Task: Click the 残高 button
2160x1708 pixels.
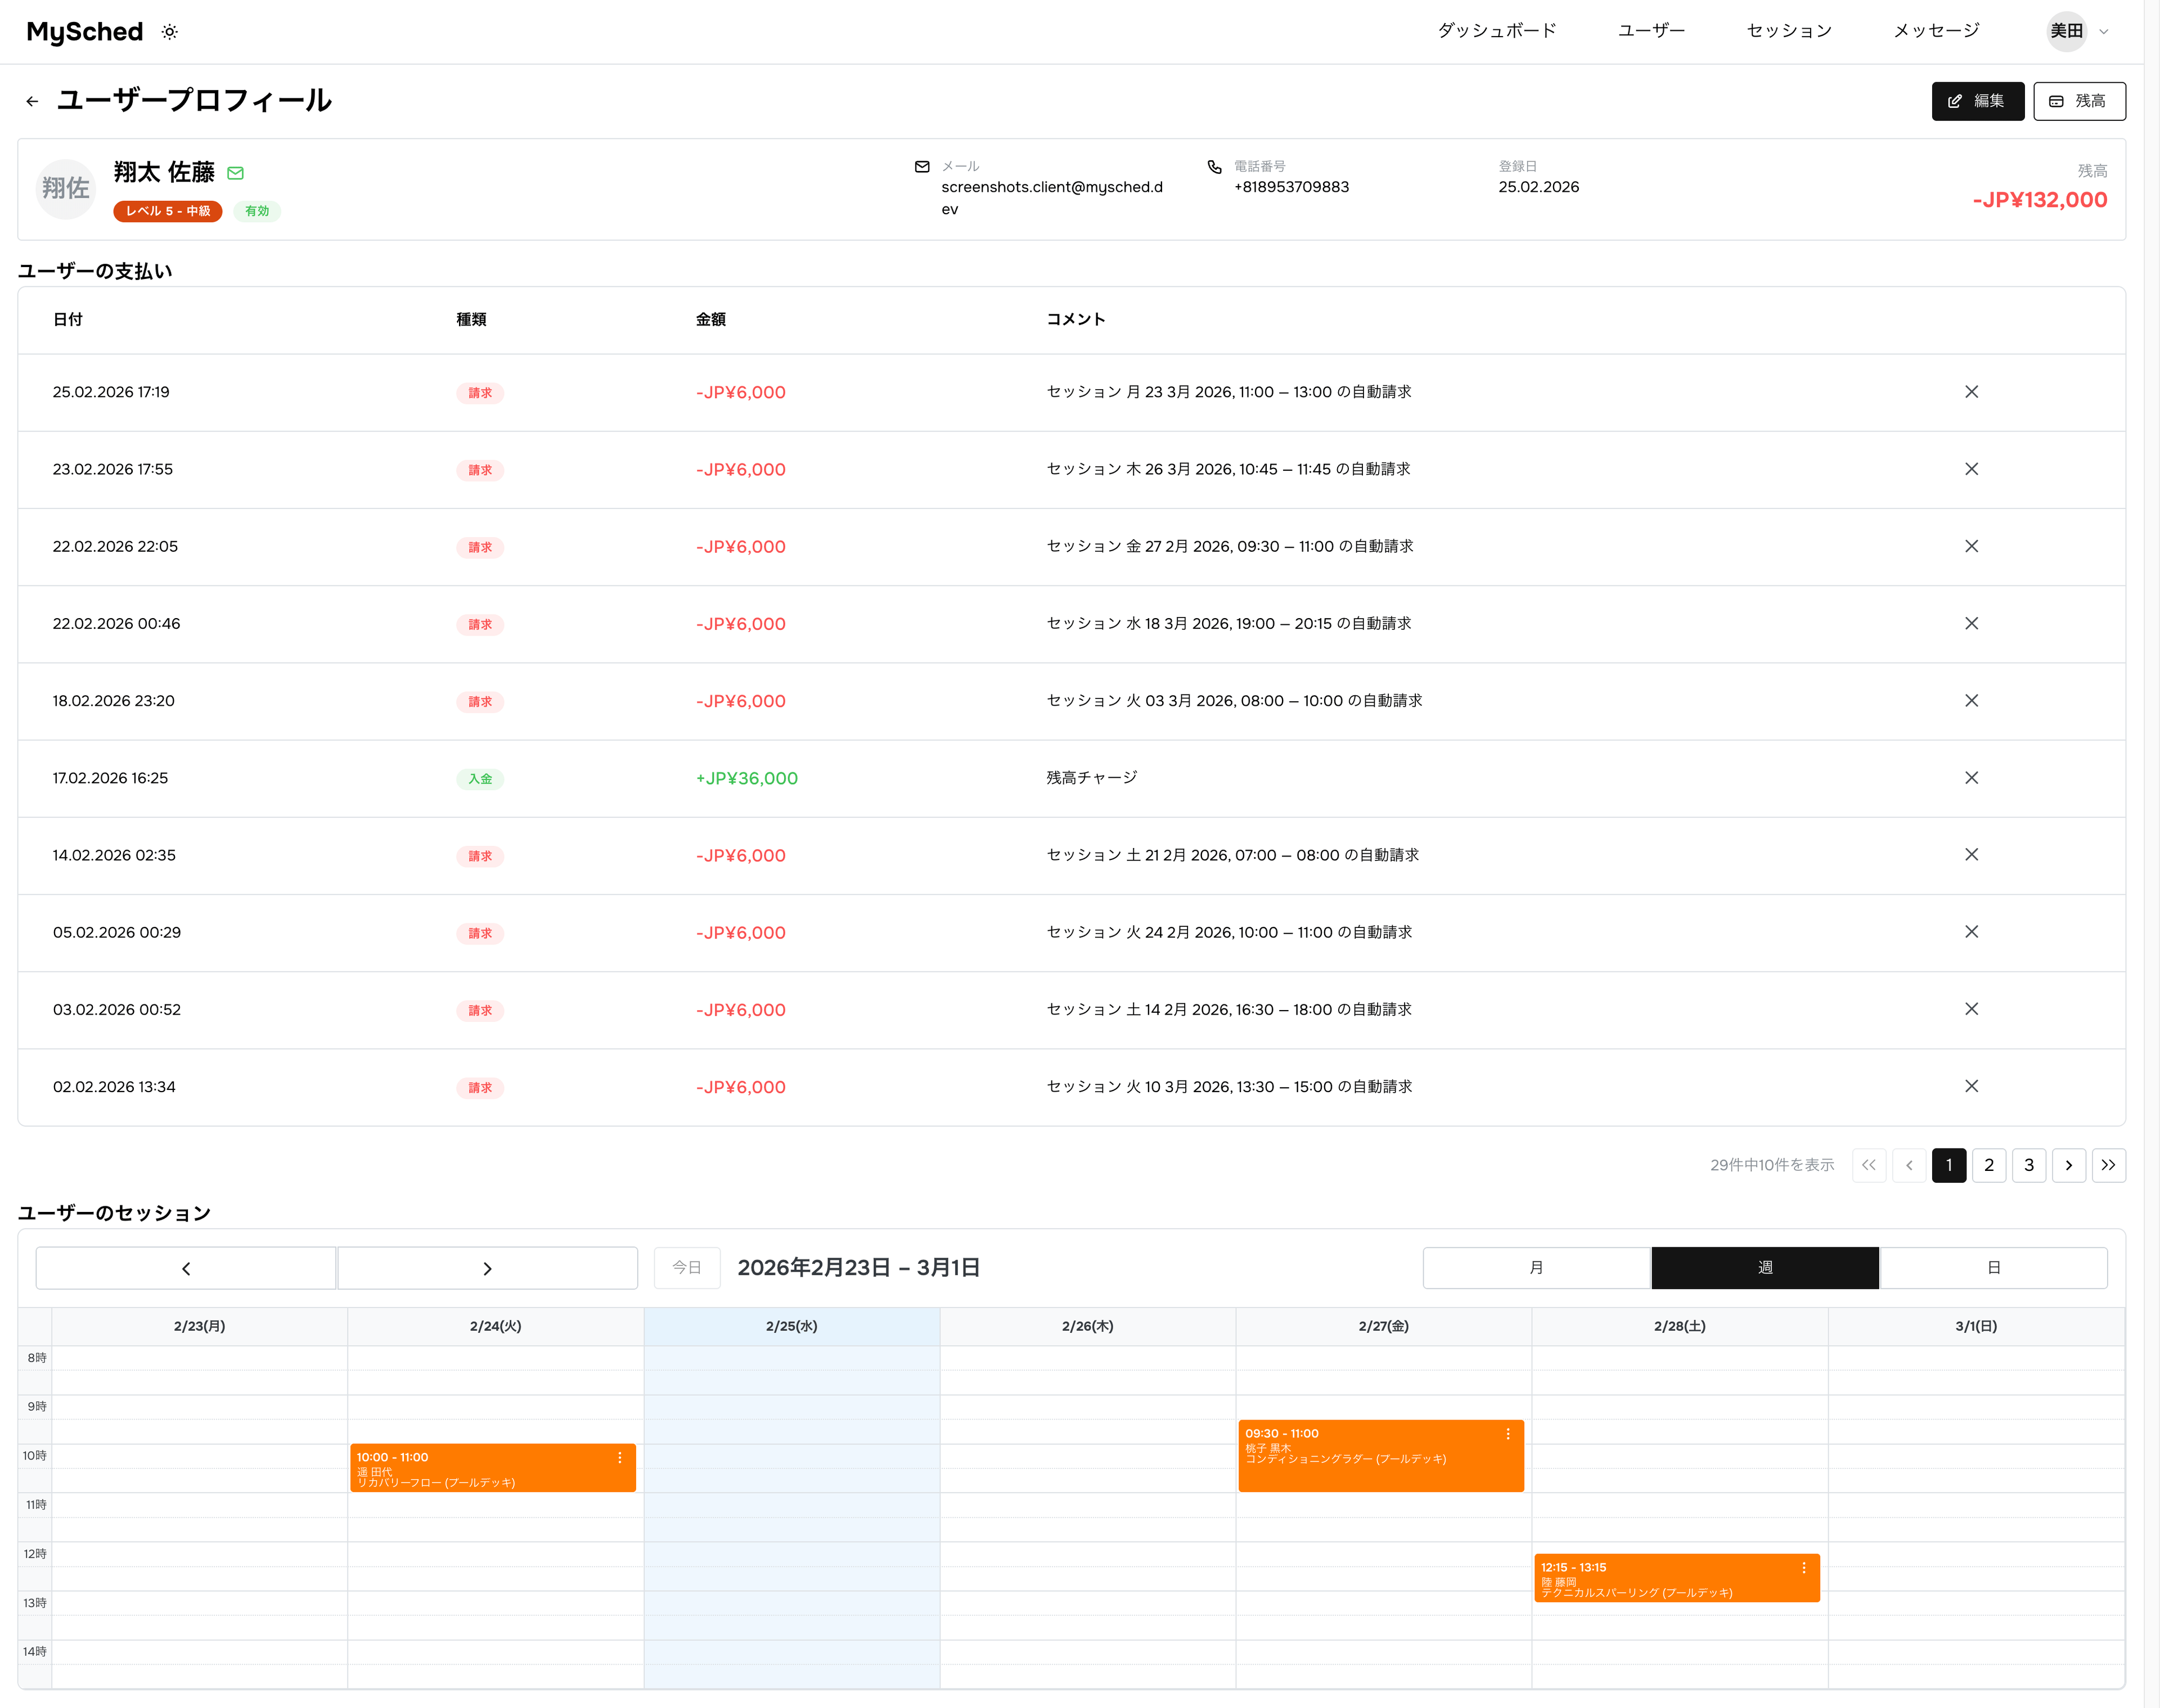Action: tap(2079, 101)
